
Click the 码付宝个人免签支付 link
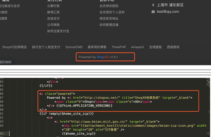point(46,47)
